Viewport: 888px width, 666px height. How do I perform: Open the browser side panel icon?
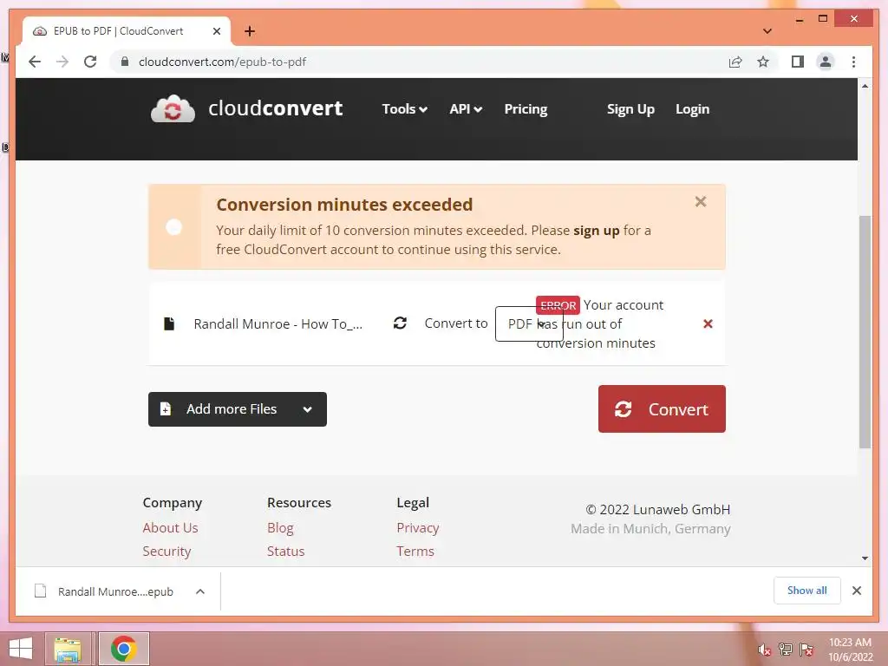798,62
